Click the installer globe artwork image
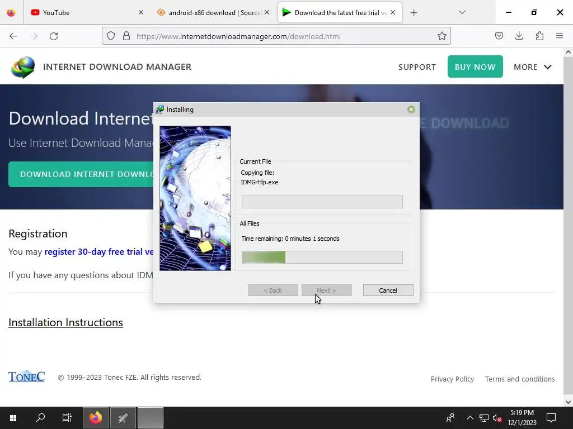The image size is (573, 429). click(195, 198)
